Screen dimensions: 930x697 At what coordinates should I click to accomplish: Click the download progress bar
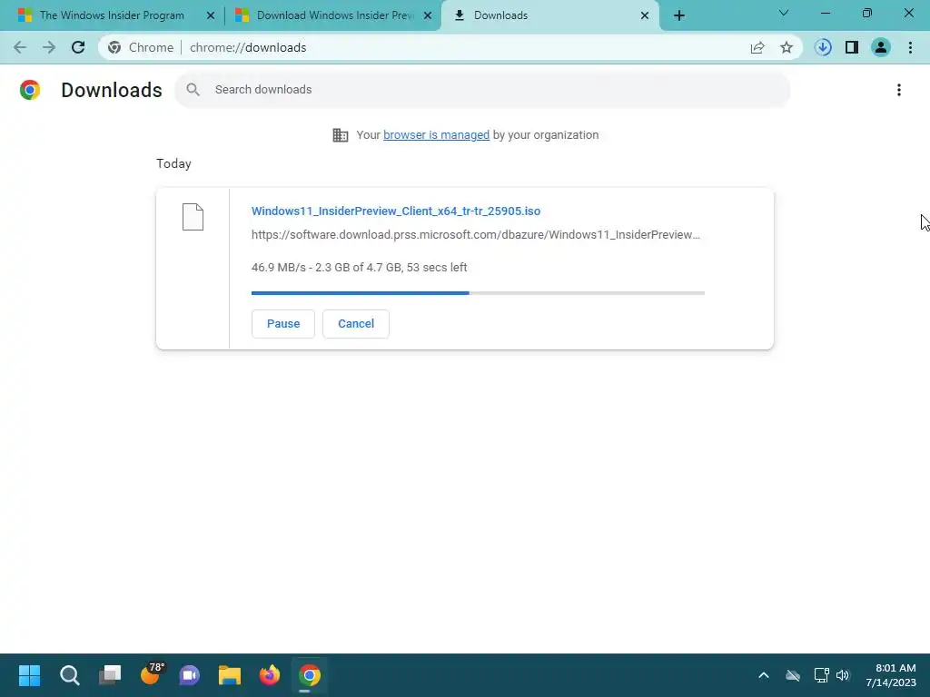[x=478, y=293]
